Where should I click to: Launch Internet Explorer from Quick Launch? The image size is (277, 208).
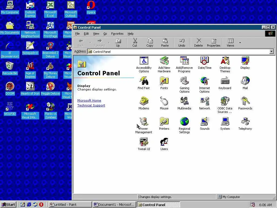[29, 205]
